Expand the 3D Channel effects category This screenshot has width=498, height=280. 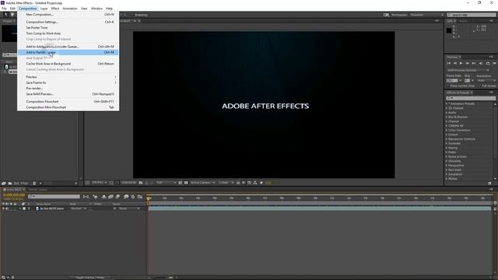(x=447, y=108)
